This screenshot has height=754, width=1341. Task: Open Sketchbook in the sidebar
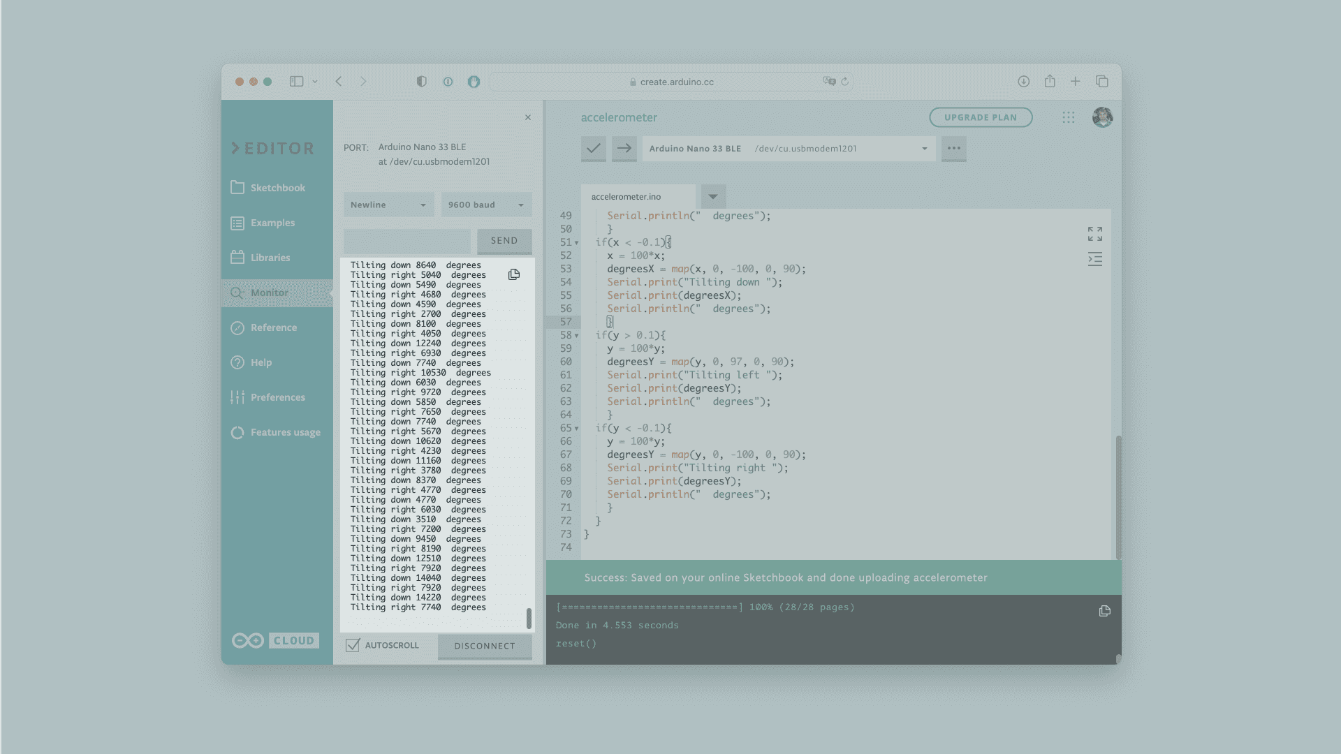pos(277,188)
